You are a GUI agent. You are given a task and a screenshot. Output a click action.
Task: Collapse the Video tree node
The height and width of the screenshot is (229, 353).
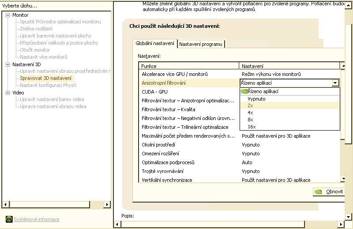pos(8,93)
